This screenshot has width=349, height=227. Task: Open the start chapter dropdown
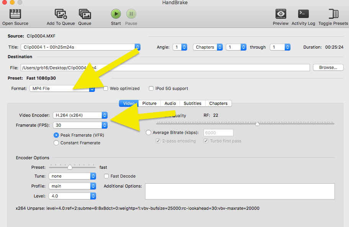[x=236, y=47]
